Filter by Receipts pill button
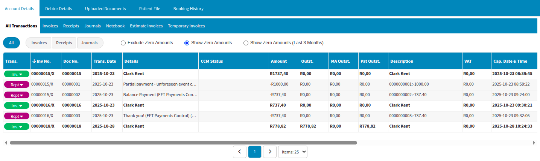 pos(64,43)
